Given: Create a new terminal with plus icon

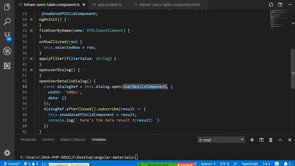Looking at the screenshot, I should pos(252,140).
